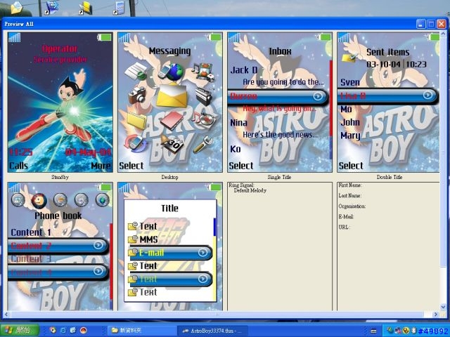Click the horizontal scrollbar left arrow
450x337 pixels.
pos(6,315)
